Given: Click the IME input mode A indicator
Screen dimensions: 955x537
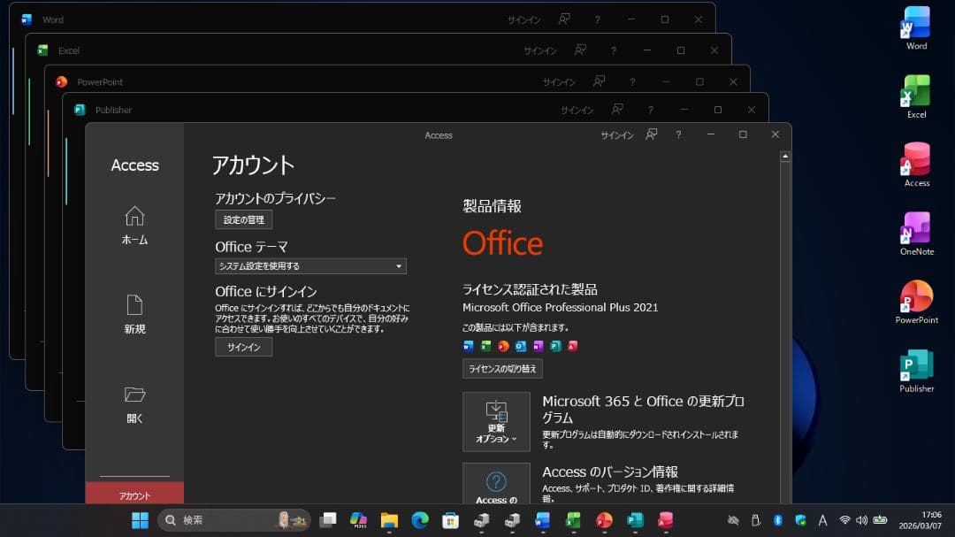Looking at the screenshot, I should pyautogui.click(x=822, y=520).
